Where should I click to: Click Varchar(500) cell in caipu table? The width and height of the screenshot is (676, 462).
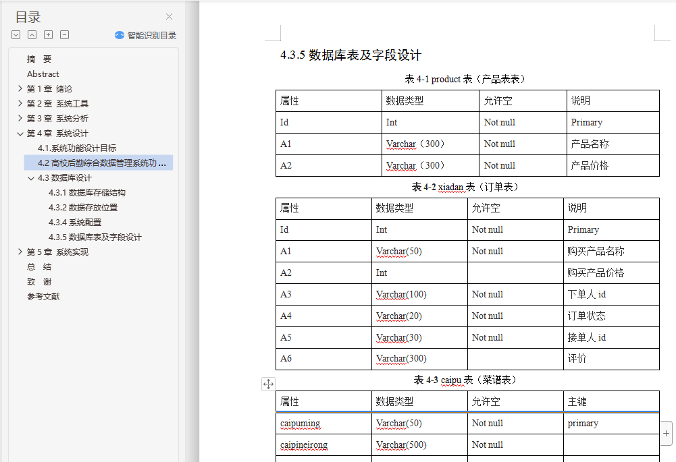coord(419,444)
